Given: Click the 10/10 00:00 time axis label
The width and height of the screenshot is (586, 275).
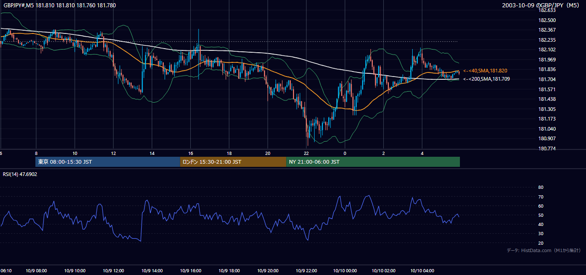Looking at the screenshot, I should point(345,271).
